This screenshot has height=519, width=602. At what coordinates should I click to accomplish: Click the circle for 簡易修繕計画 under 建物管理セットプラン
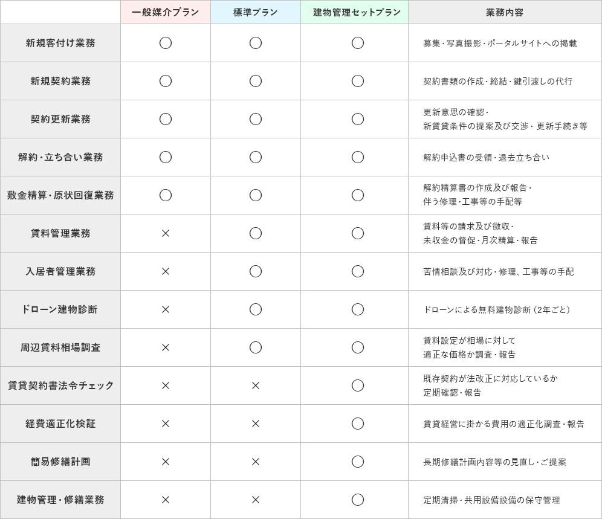357,462
